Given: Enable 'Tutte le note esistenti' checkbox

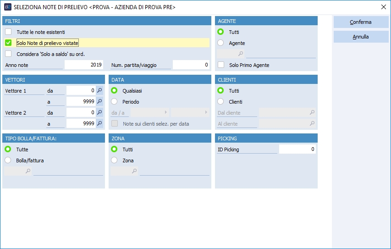Looking at the screenshot, I should click(x=8, y=32).
